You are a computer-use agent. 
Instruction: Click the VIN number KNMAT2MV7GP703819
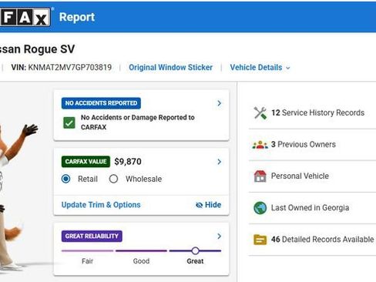point(70,68)
